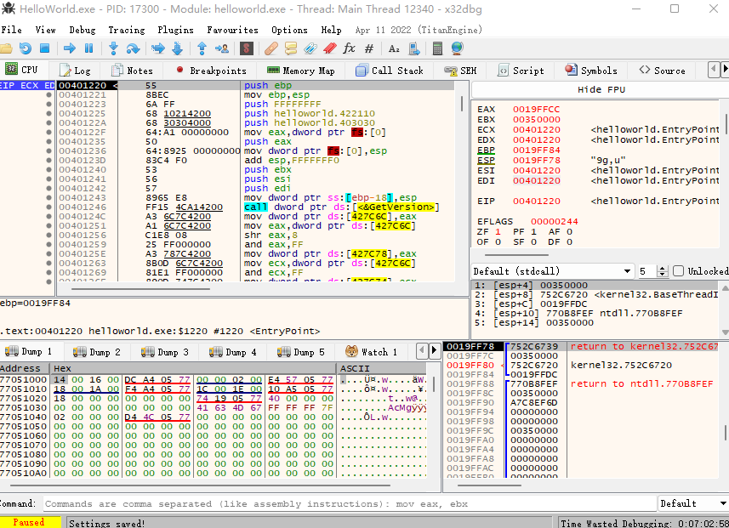Open the Functions fx view
729x528 pixels.
click(x=349, y=48)
